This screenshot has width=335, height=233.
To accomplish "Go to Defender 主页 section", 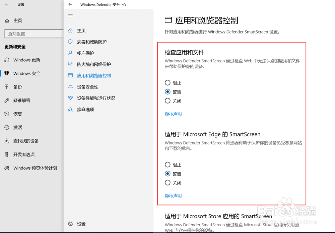I will point(81,31).
